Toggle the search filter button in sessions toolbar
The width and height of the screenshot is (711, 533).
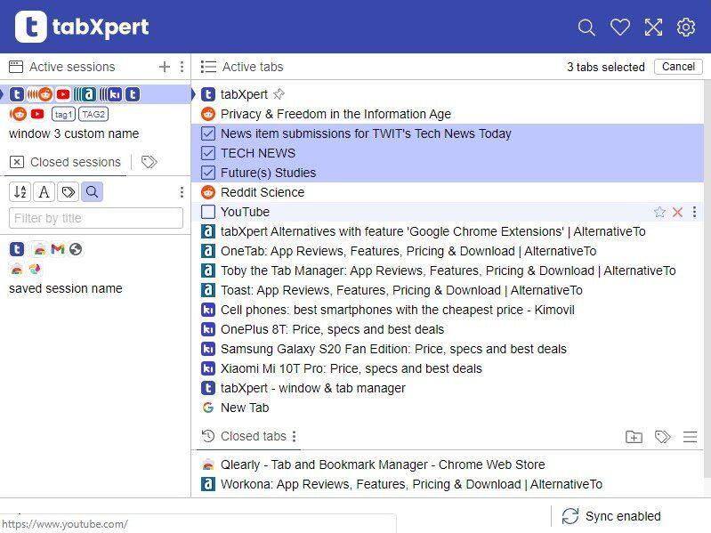92,191
